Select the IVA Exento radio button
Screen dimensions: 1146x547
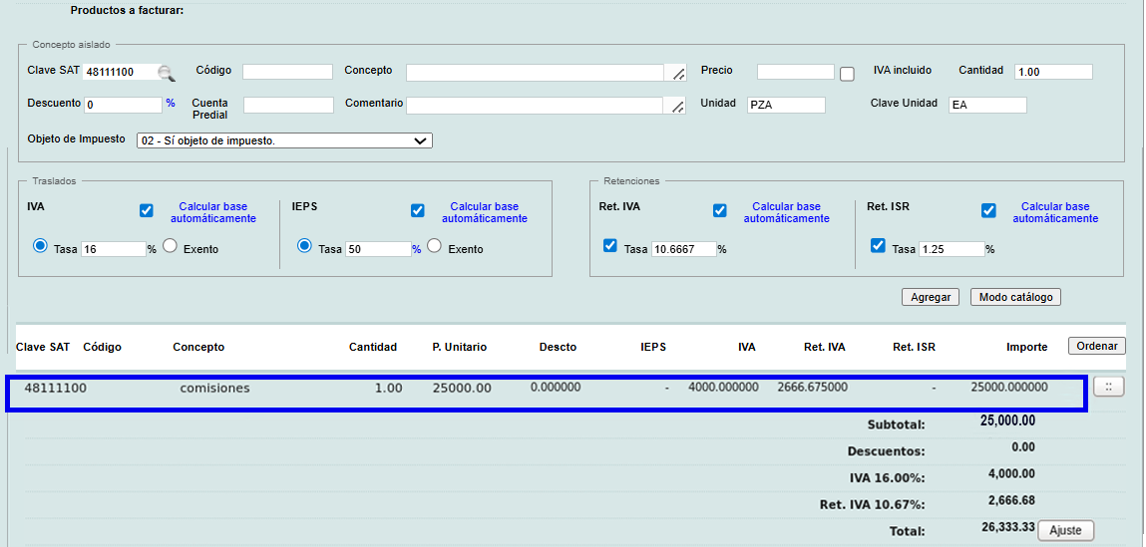point(170,246)
